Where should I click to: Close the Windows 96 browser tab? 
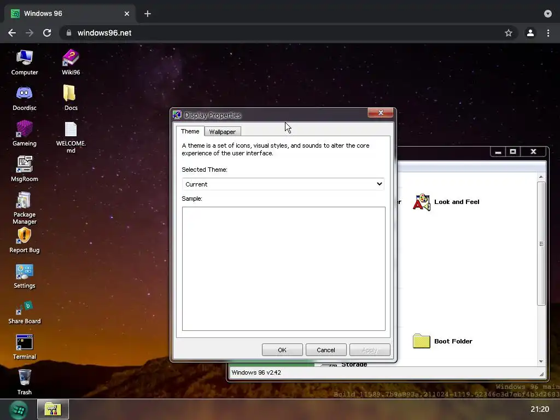click(x=127, y=14)
